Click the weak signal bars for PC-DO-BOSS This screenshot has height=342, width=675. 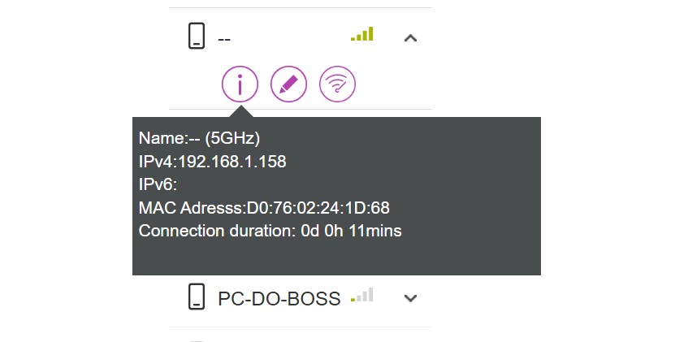(362, 296)
